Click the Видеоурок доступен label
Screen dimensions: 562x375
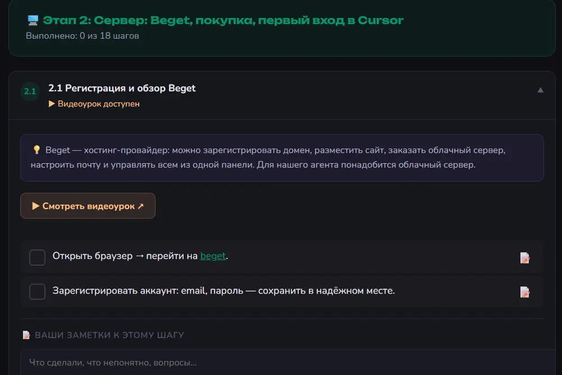click(x=94, y=104)
